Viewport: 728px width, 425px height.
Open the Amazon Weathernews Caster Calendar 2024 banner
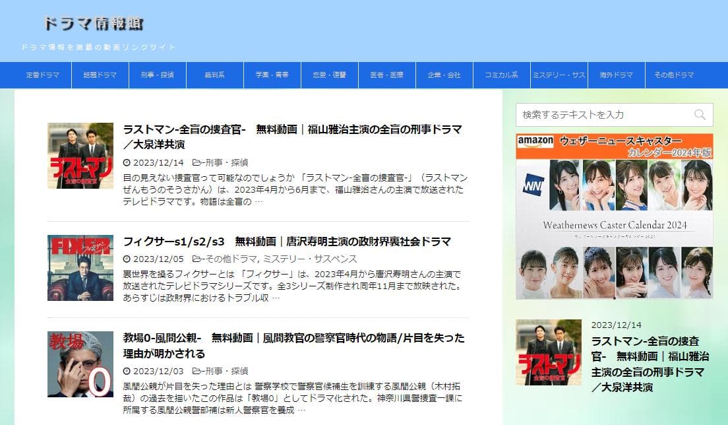(x=615, y=216)
